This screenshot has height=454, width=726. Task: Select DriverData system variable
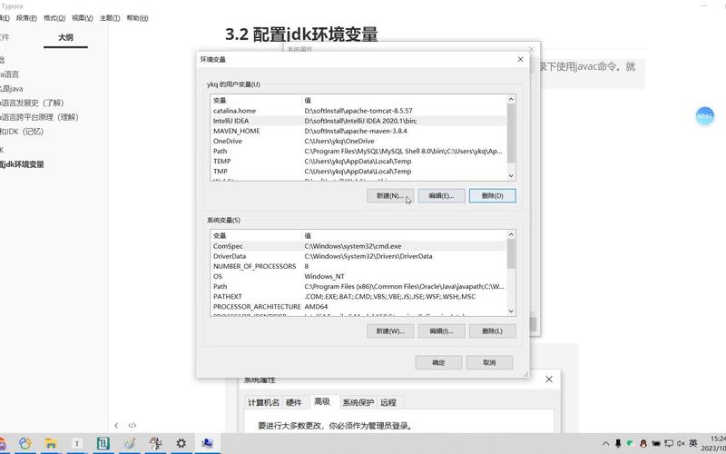click(x=358, y=256)
